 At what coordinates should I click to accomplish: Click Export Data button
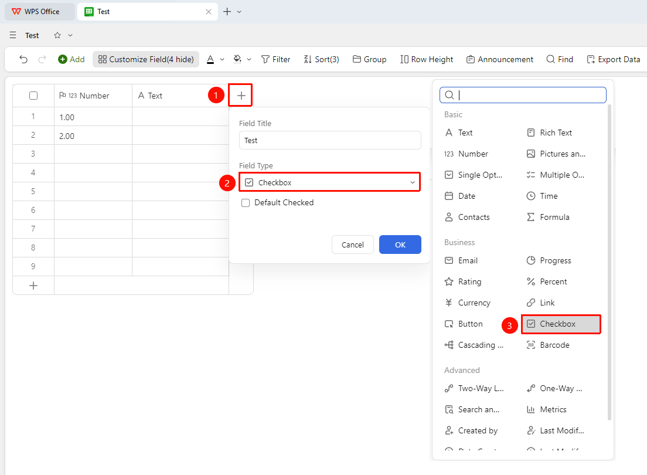[x=614, y=59]
